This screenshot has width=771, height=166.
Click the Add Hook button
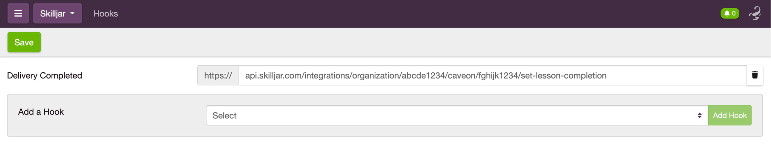point(730,115)
